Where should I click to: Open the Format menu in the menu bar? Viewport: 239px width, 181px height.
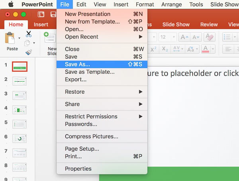145,4
